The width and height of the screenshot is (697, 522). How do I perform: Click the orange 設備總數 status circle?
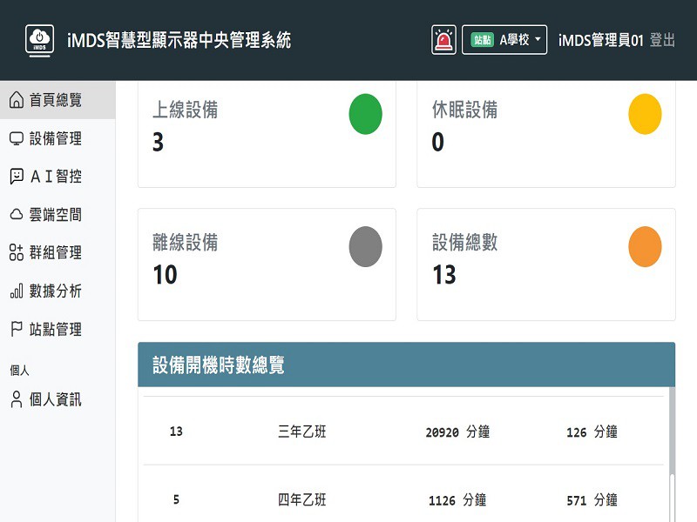pyautogui.click(x=645, y=246)
